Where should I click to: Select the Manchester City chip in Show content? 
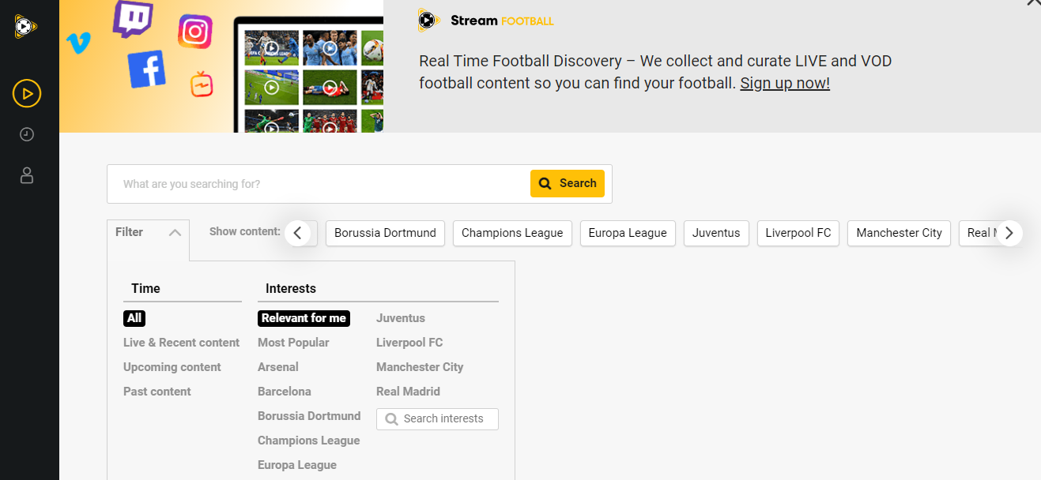tap(900, 233)
